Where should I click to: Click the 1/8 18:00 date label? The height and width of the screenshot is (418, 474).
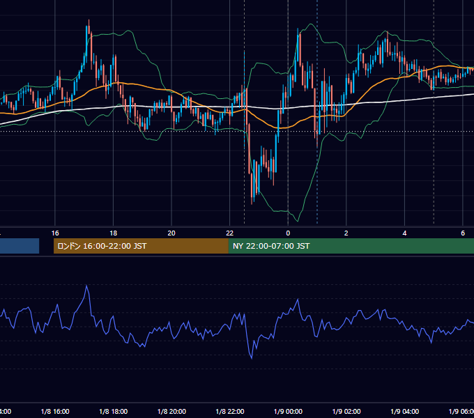click(114, 411)
